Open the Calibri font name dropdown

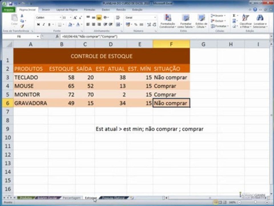[x=60, y=17]
